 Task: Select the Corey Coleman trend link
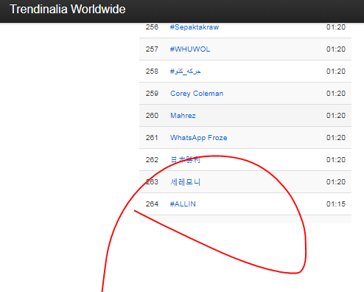197,94
